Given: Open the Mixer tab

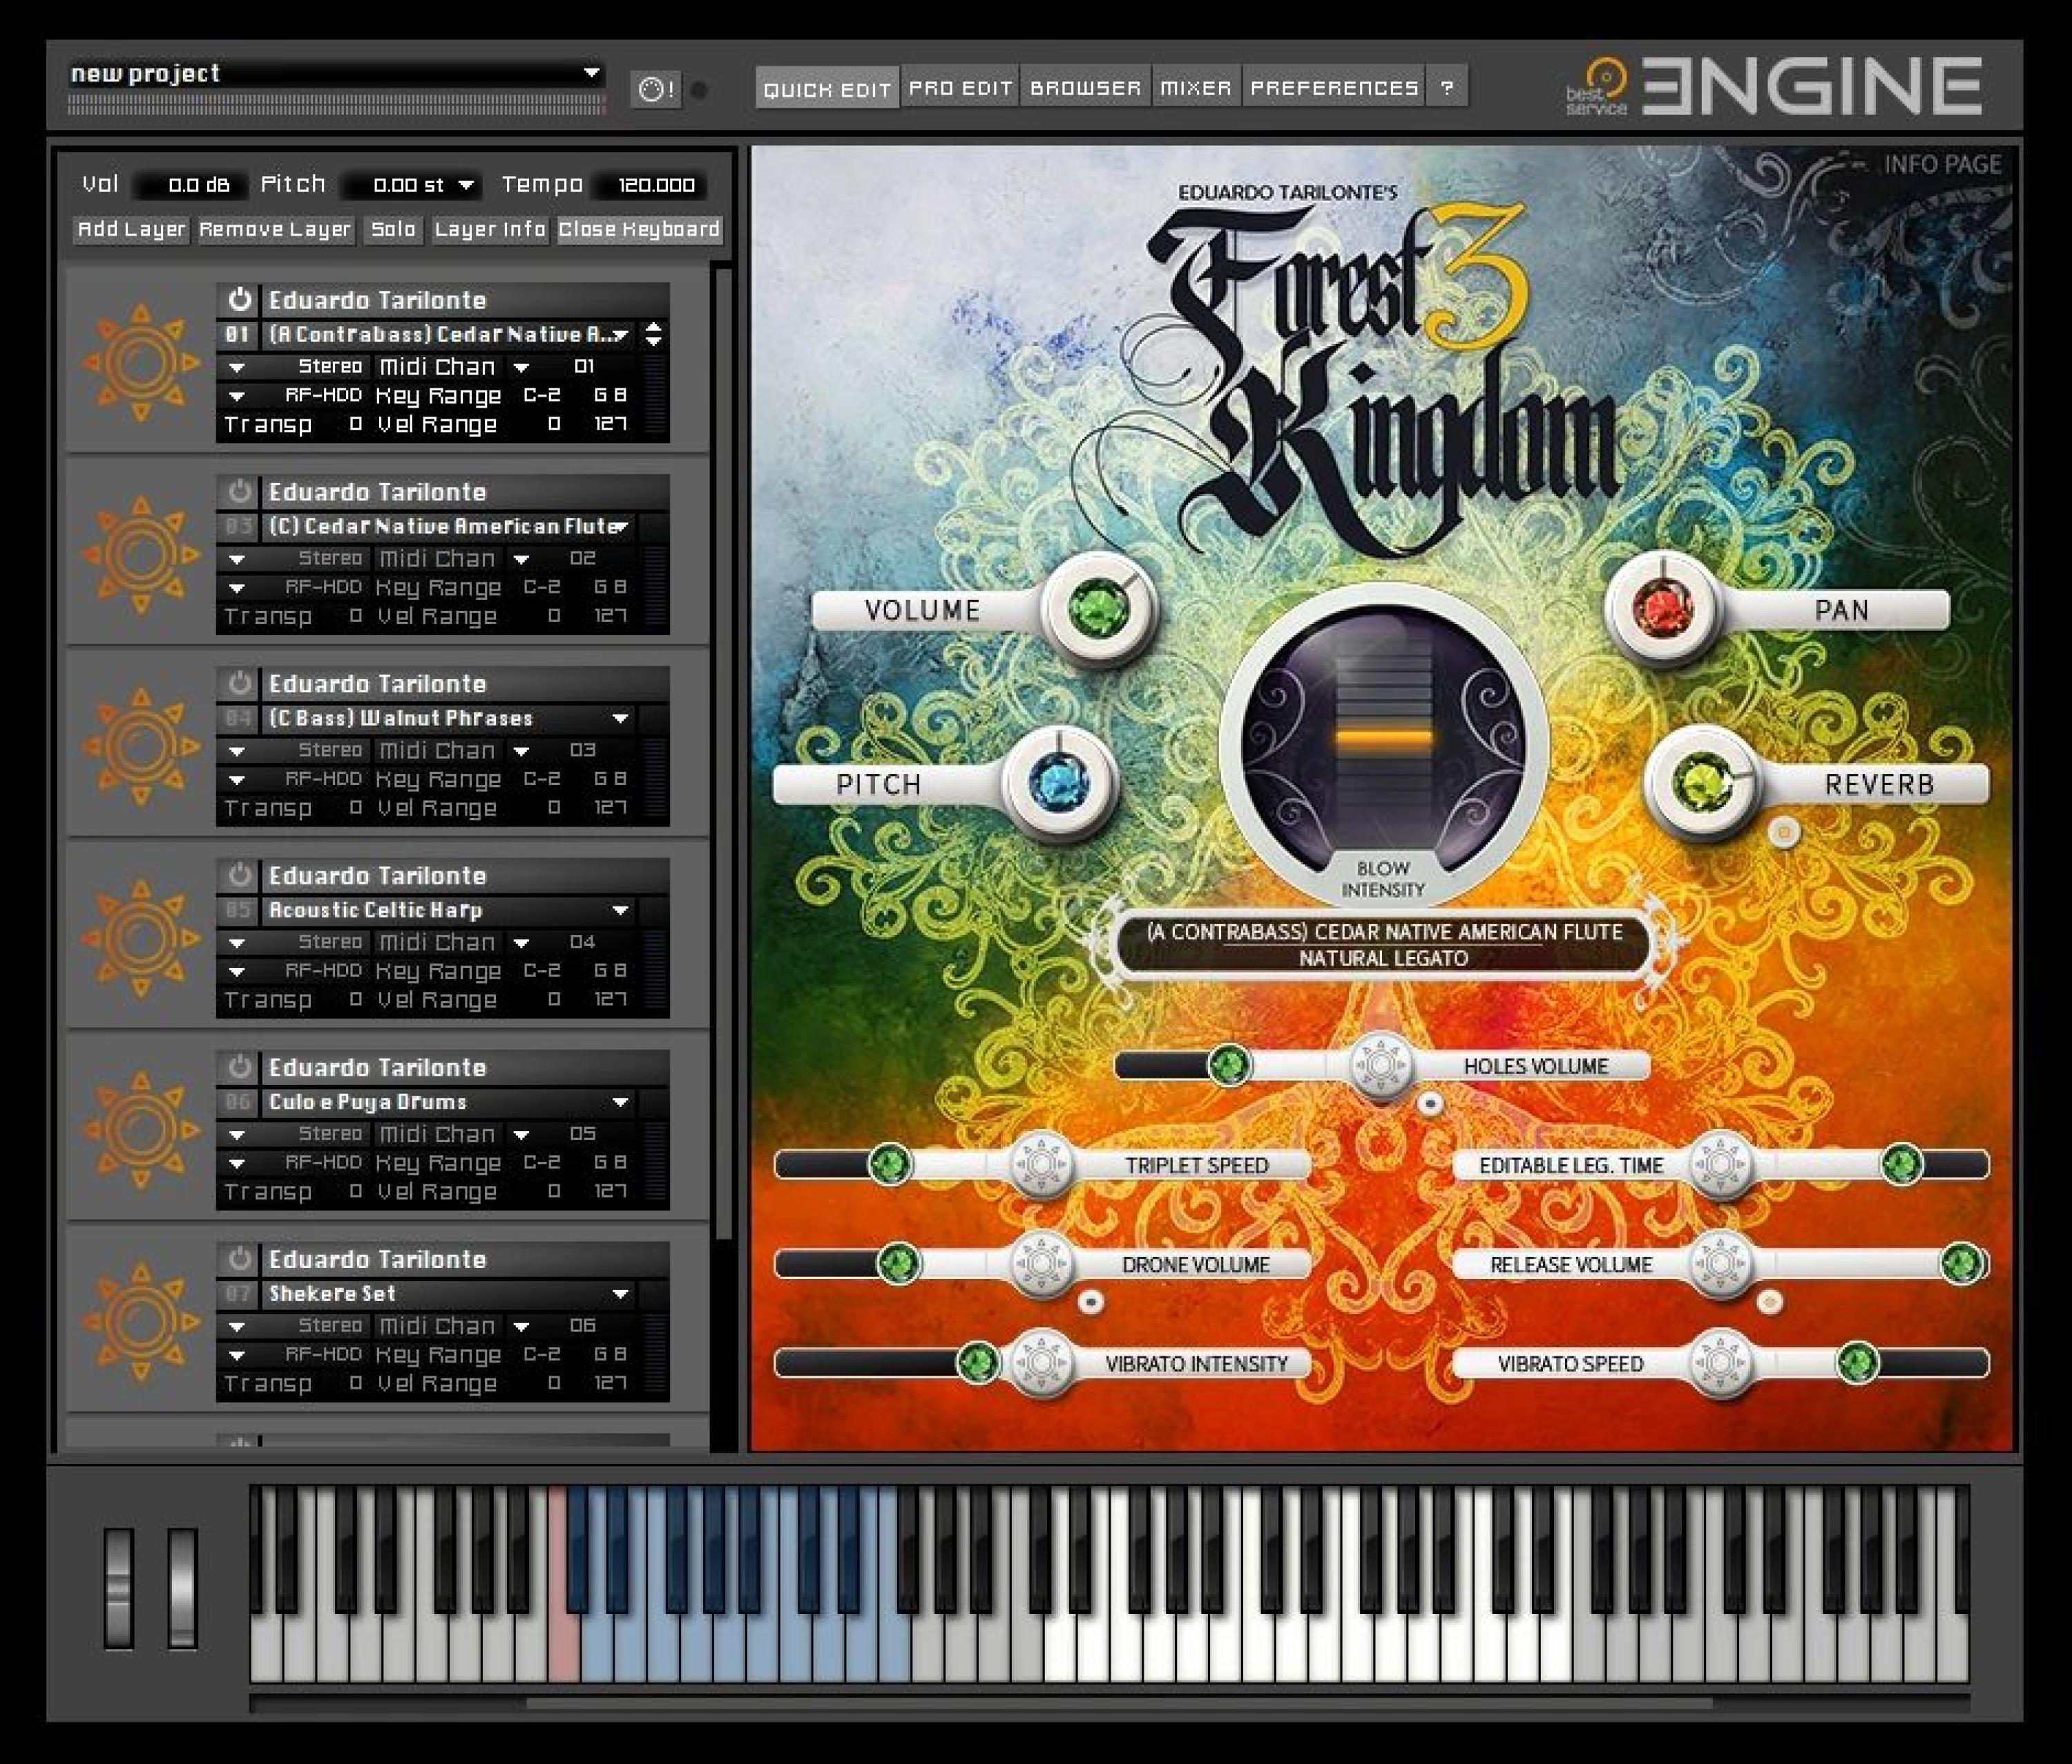Looking at the screenshot, I should [1196, 88].
